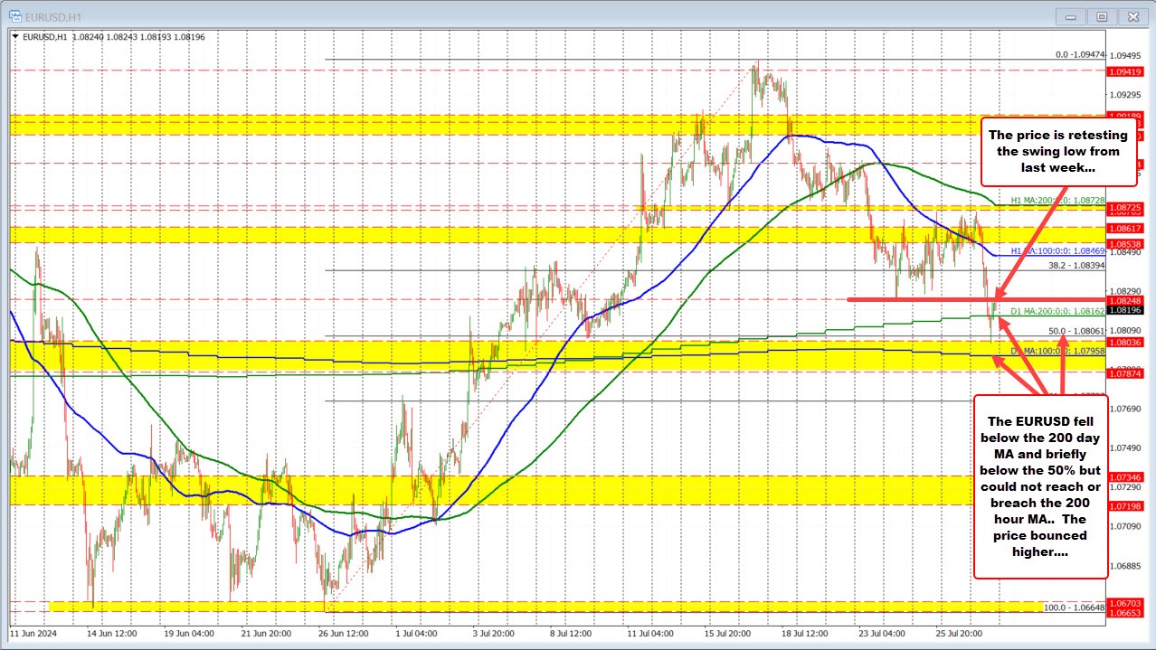The height and width of the screenshot is (650, 1156).
Task: Select the EURUSD.H1 chart title tab
Action: (x=54, y=15)
